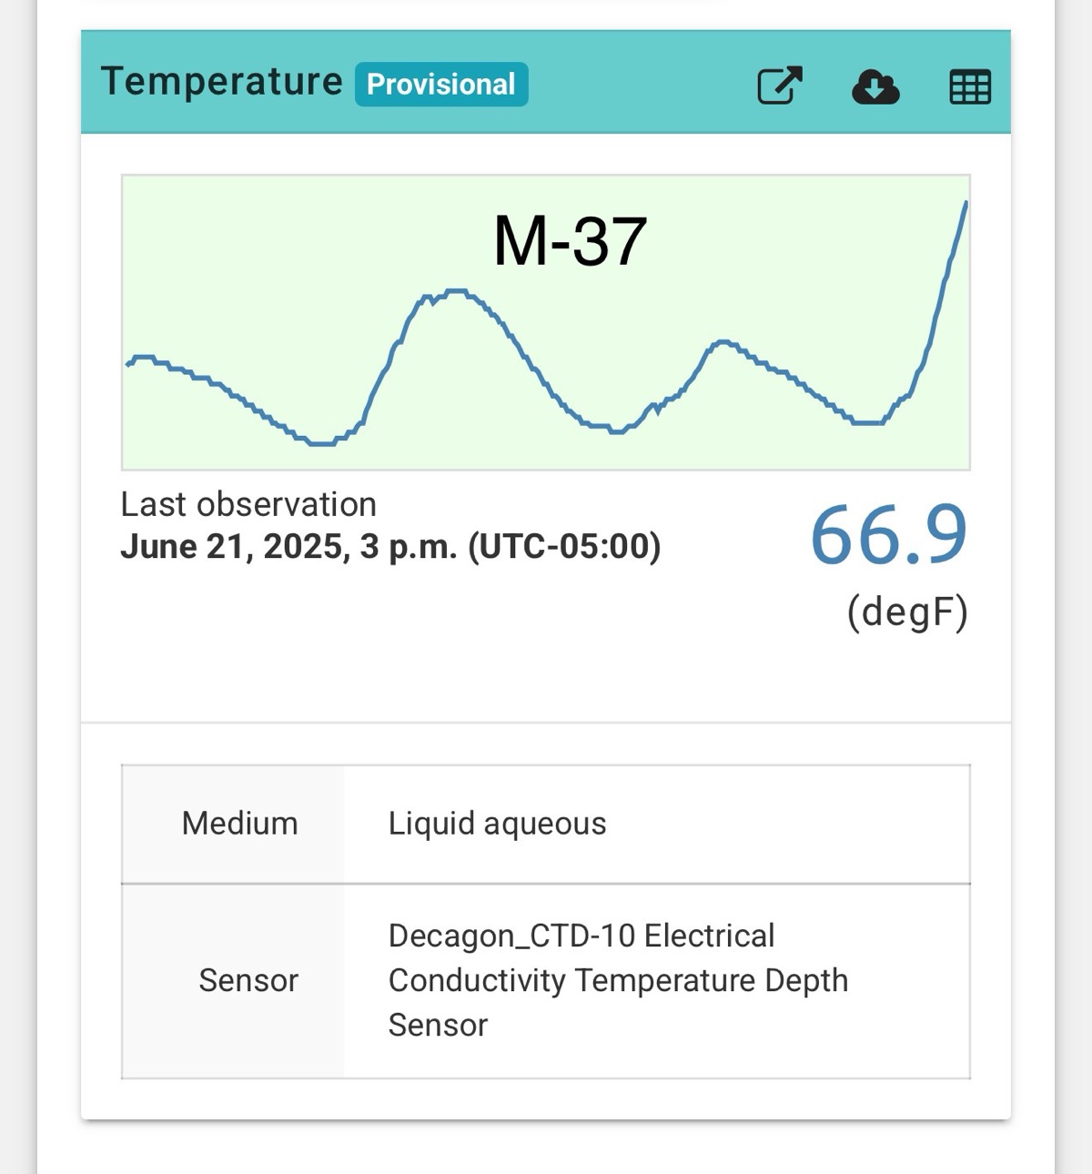The height and width of the screenshot is (1174, 1092).
Task: Click the M-37 chart label
Action: 570,241
